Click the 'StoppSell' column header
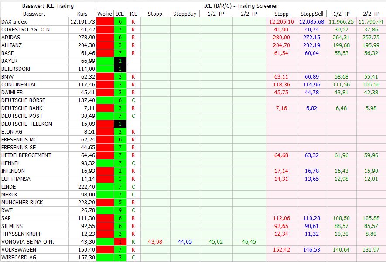Screen dimensions: 386x262 pyautogui.click(x=312, y=14)
